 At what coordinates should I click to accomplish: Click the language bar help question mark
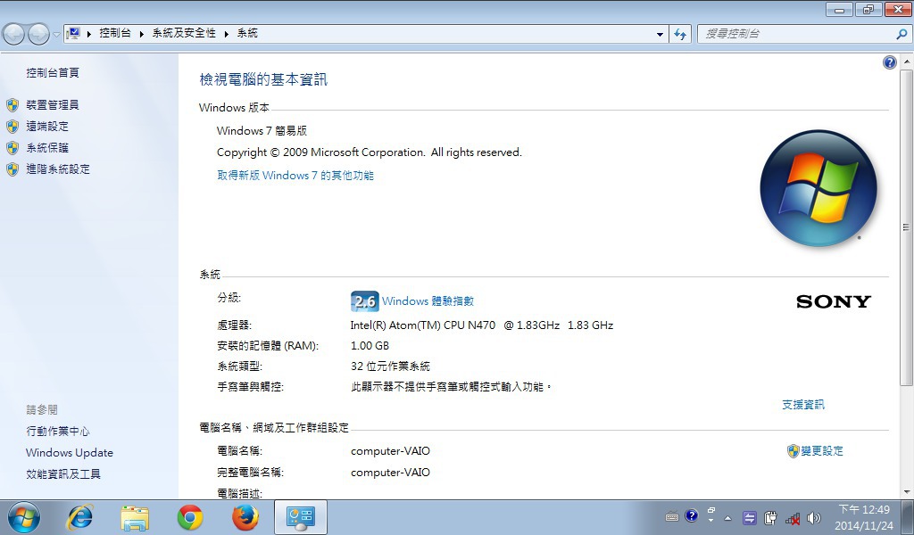(x=692, y=515)
